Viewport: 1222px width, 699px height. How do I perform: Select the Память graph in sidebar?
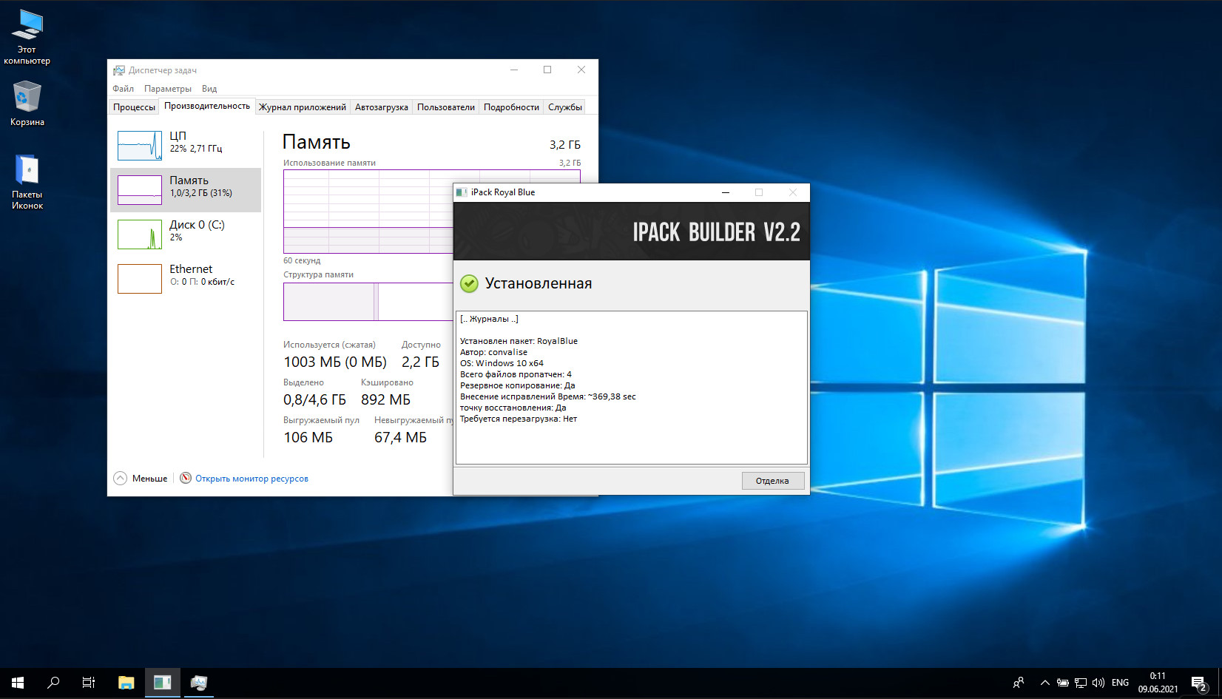tap(140, 190)
